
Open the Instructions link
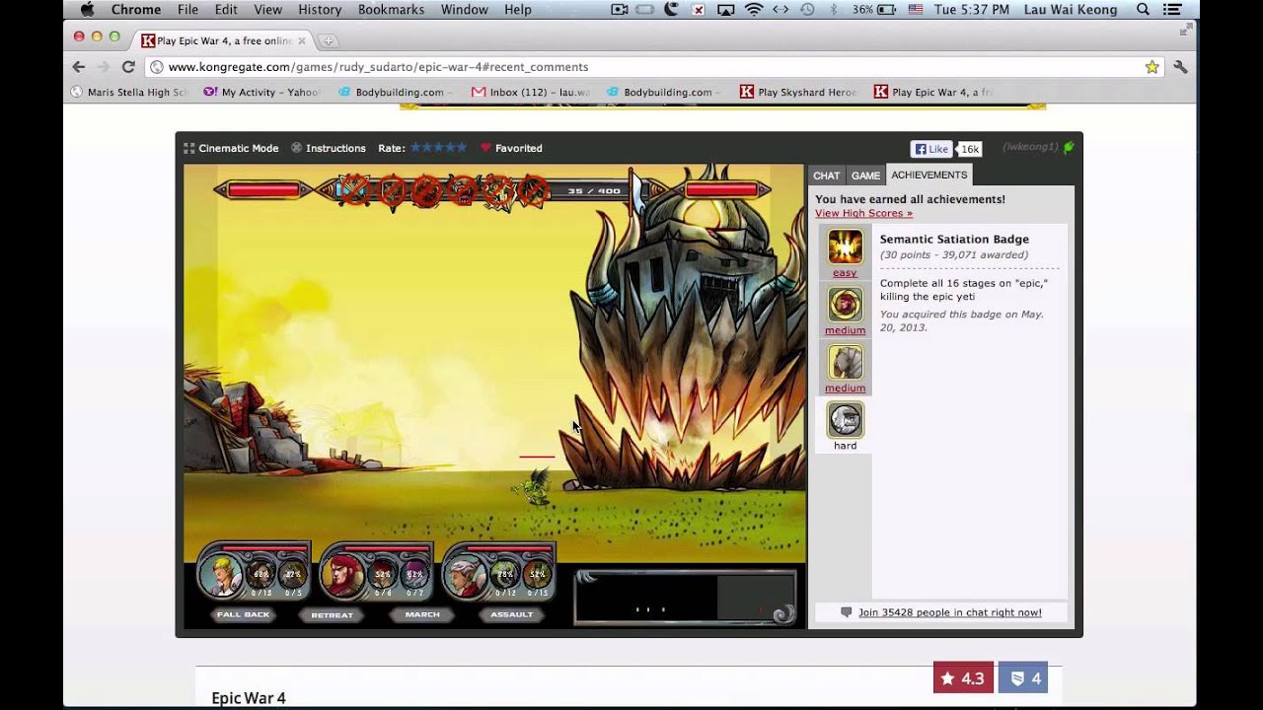click(335, 148)
